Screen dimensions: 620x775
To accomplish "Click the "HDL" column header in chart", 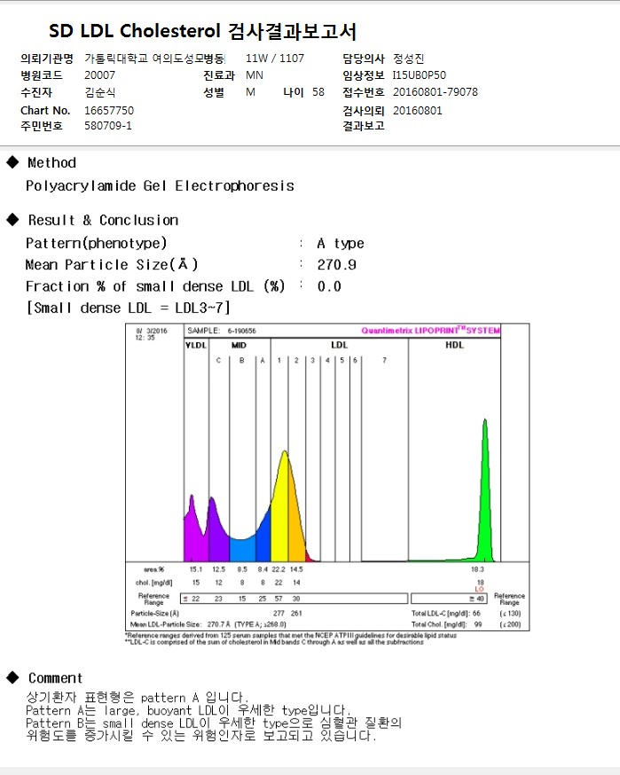I will click(x=454, y=345).
